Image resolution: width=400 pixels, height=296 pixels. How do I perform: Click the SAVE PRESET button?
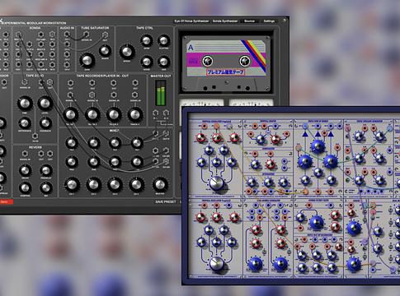click(166, 201)
